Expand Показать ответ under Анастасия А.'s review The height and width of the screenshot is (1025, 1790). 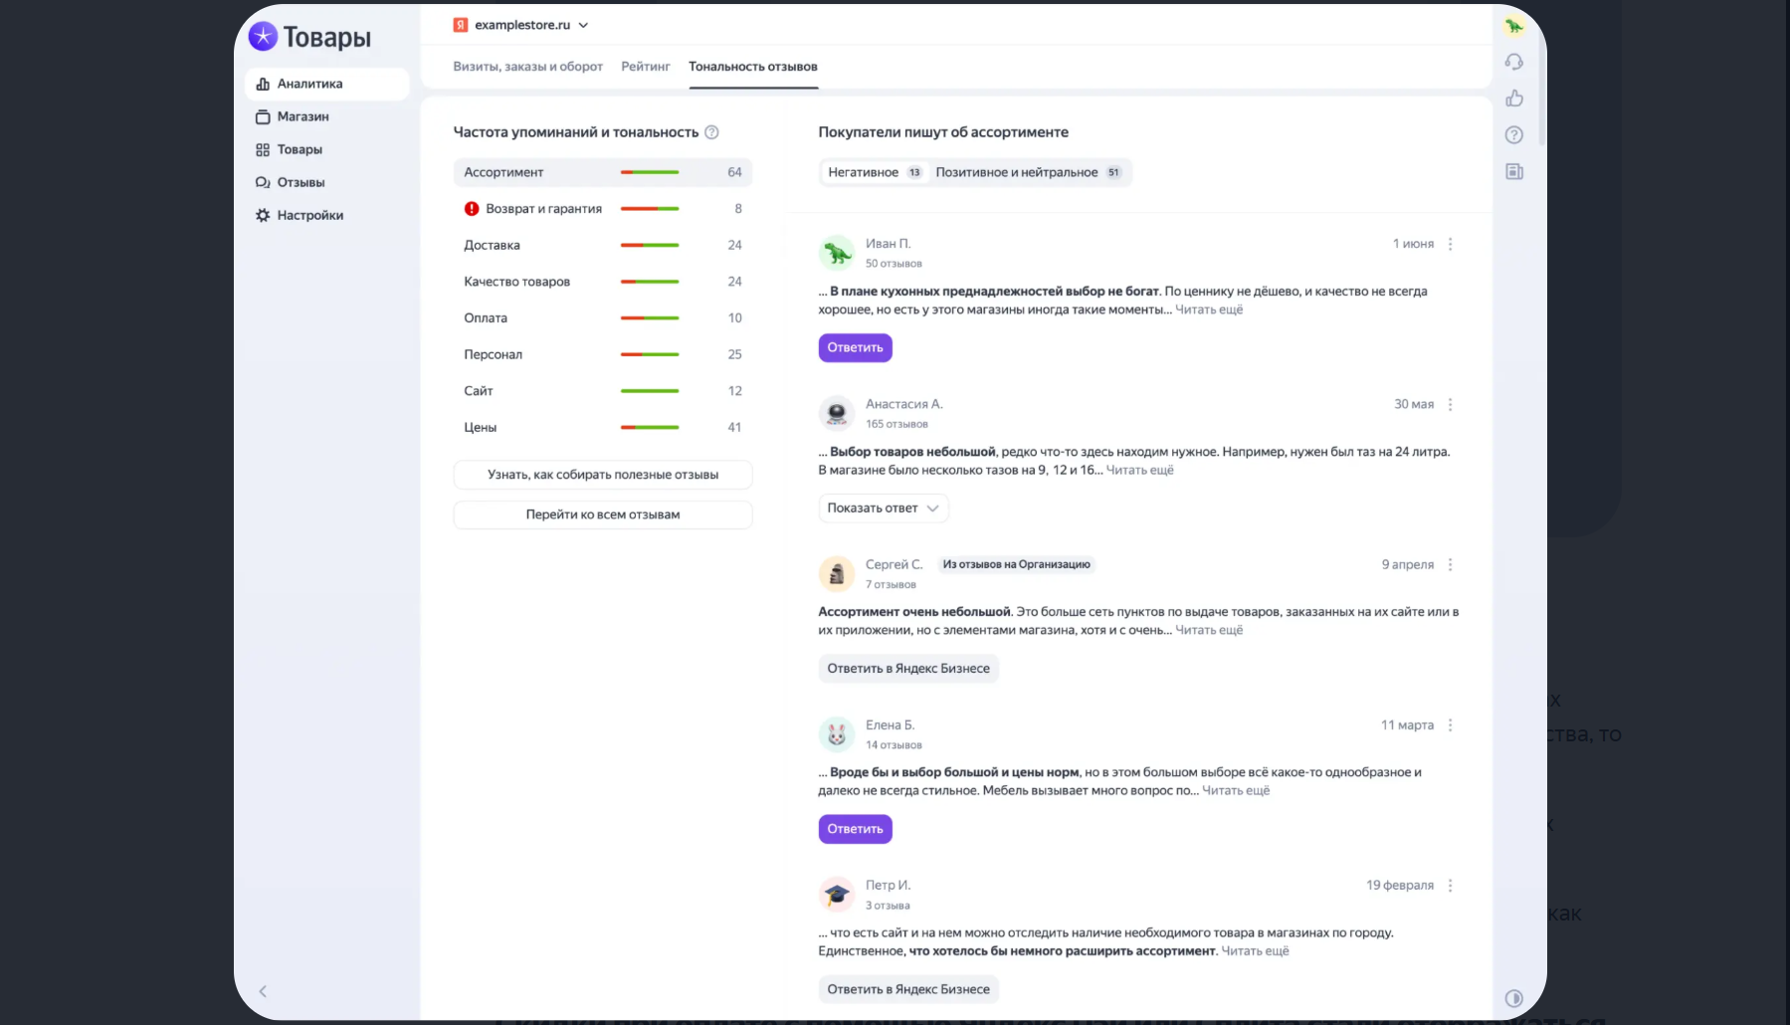pyautogui.click(x=883, y=508)
